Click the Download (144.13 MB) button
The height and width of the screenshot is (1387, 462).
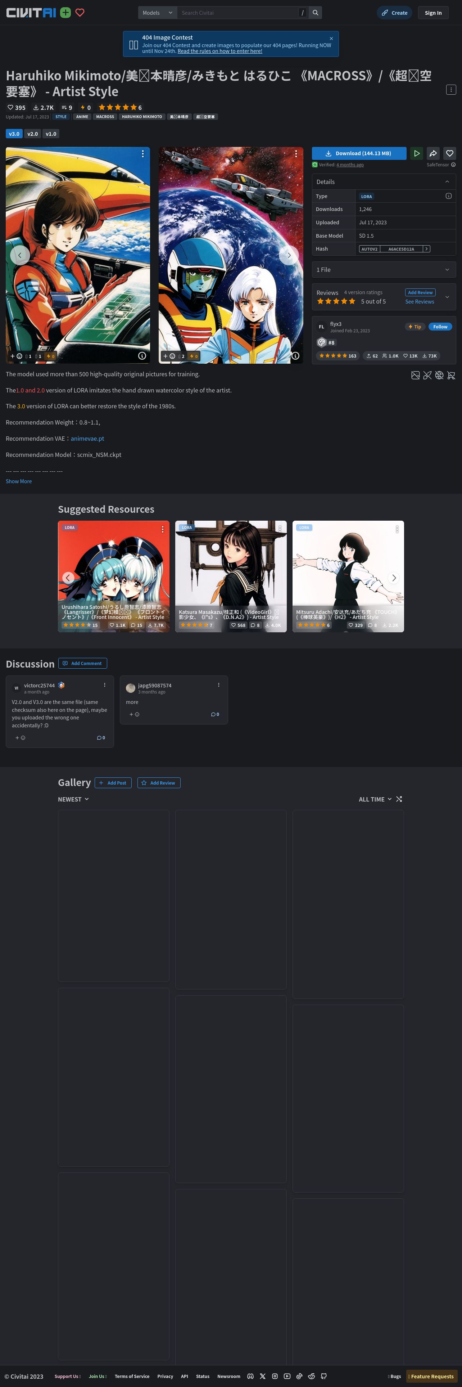pos(359,153)
